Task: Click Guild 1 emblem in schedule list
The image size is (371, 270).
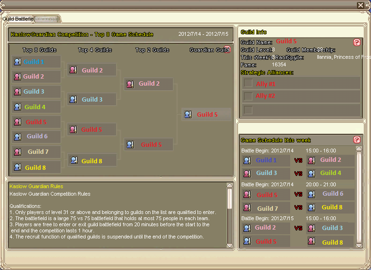Action: 247,160
